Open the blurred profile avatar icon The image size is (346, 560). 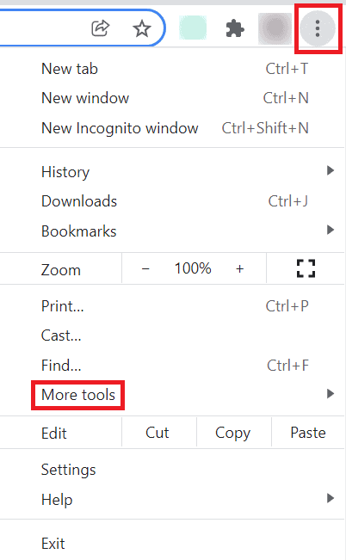[x=275, y=28]
